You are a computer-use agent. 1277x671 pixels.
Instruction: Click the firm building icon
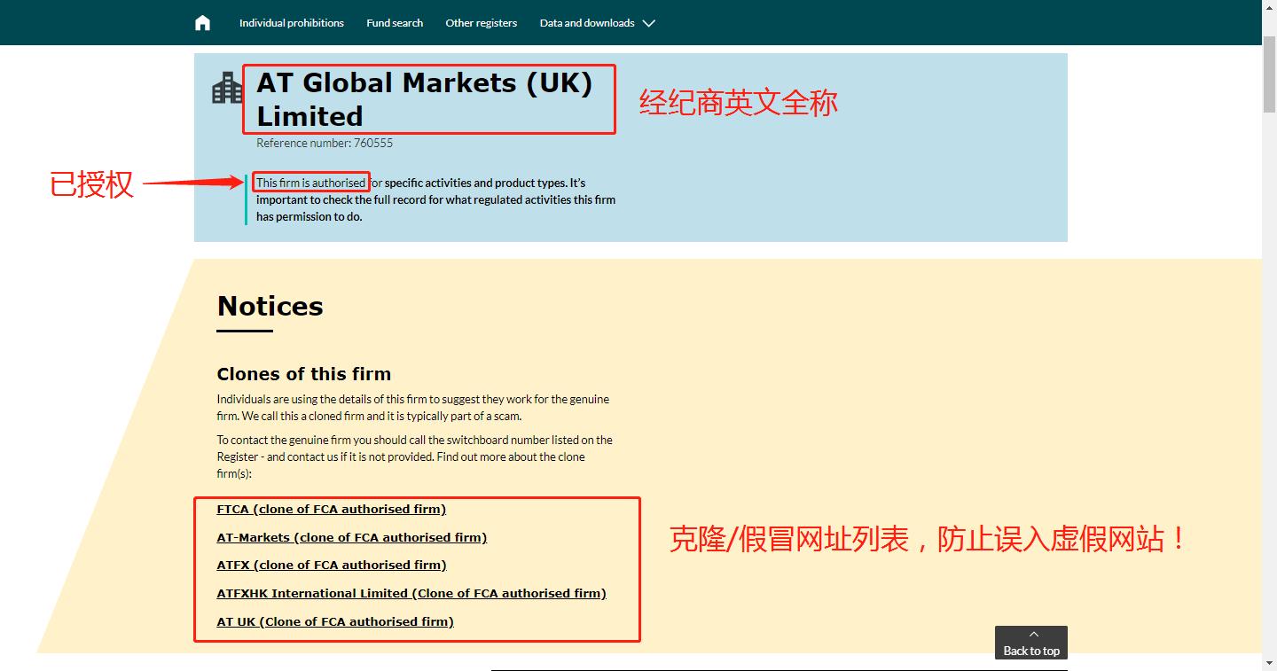(x=227, y=88)
